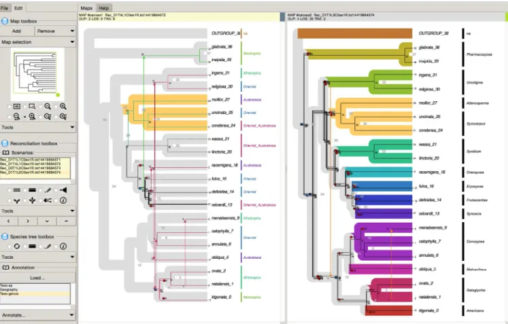508x324 pixels.
Task: Select scenario row ending in 84573
Action: (35, 168)
